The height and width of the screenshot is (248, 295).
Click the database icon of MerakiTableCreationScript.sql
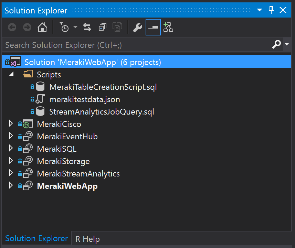pos(40,86)
